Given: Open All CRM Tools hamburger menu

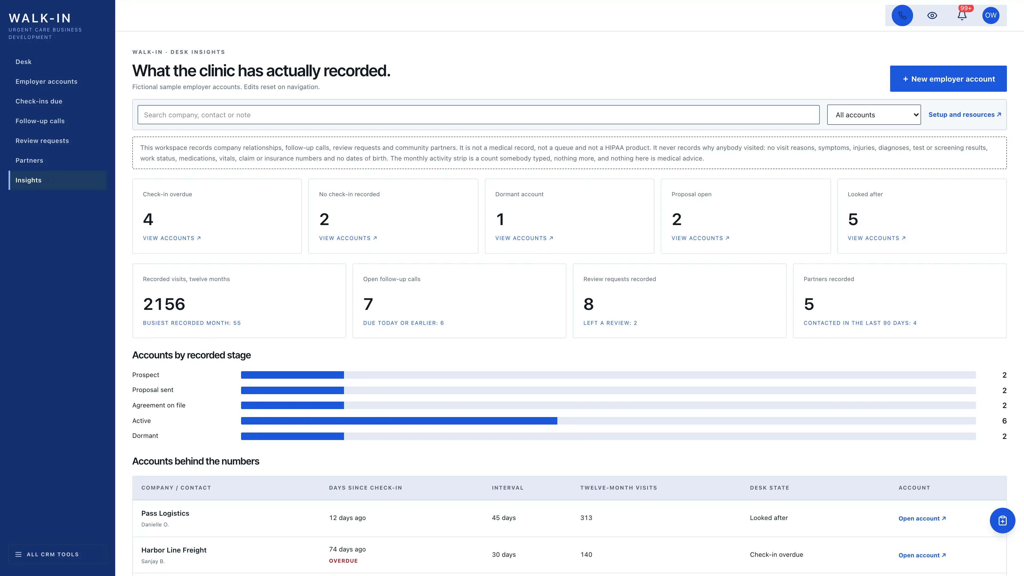Looking at the screenshot, I should 58,554.
